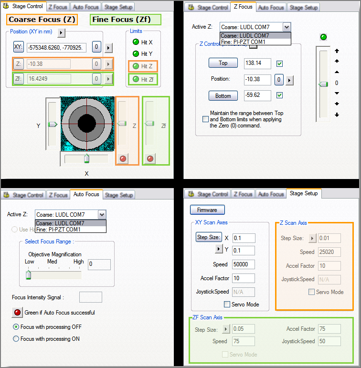This screenshot has width=361, height=368.
Task: Click the XY Scan Axes Speed field
Action: [244, 264]
